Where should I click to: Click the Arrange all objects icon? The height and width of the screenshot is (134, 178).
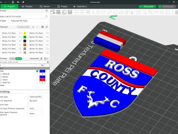point(70,12)
